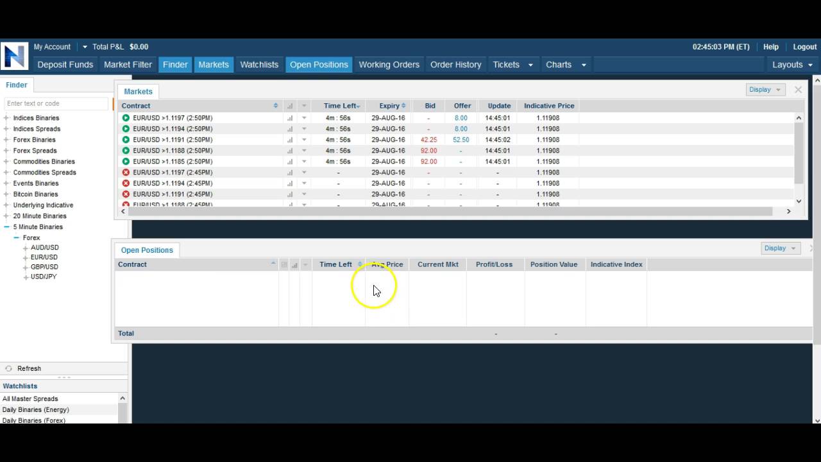The image size is (821, 462).
Task: Click the Logout link
Action: pos(805,47)
